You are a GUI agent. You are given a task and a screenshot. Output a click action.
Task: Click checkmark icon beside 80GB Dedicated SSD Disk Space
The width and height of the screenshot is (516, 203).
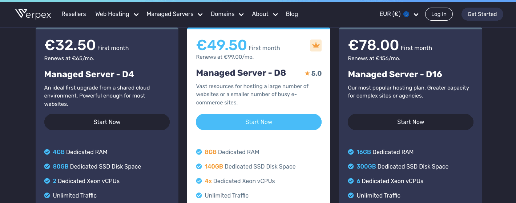(x=47, y=166)
